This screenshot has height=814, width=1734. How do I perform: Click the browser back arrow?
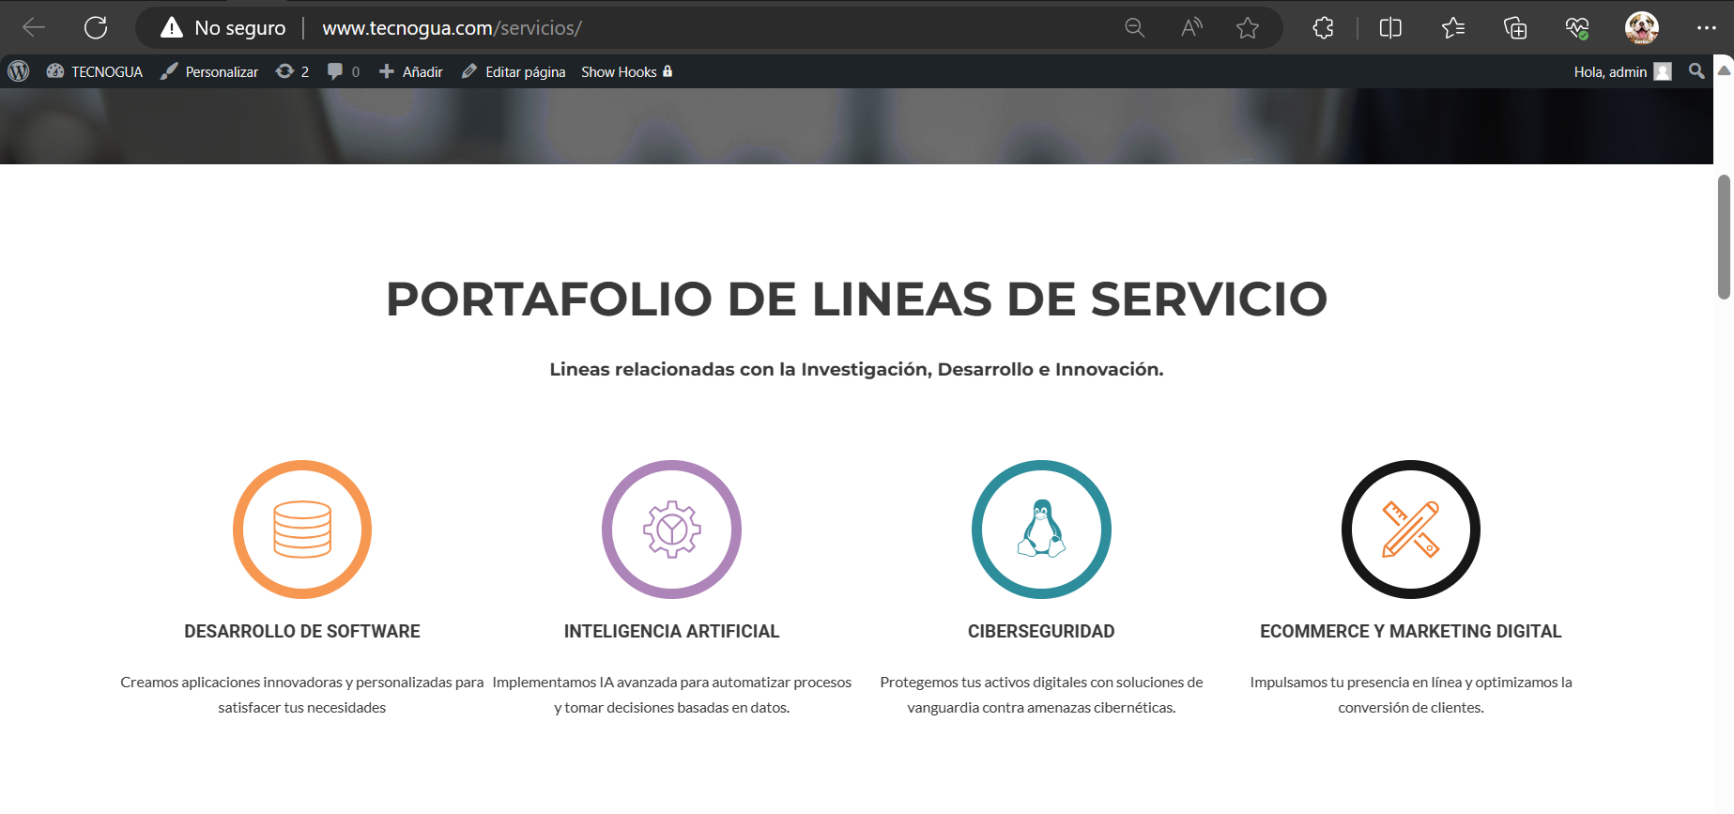pyautogui.click(x=34, y=28)
